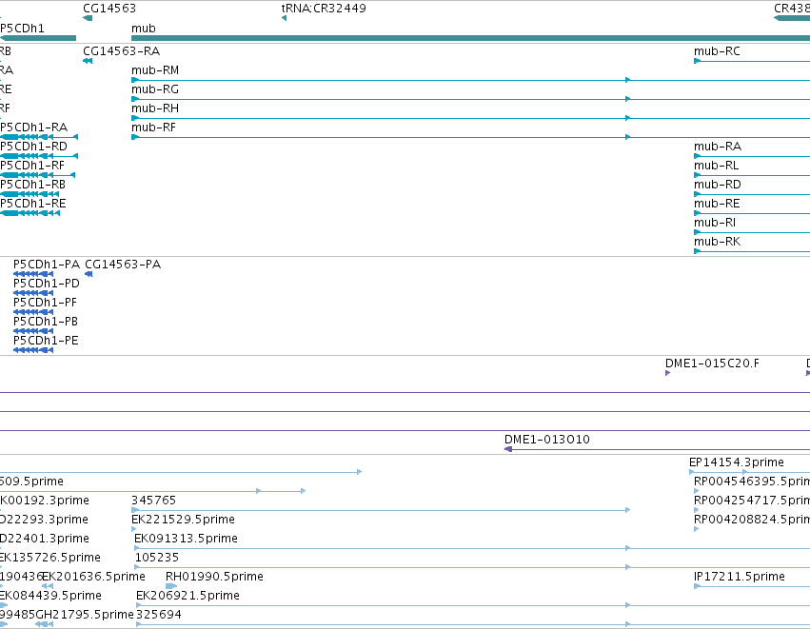Click the EK206921.5prime label
The height and width of the screenshot is (629, 810).
[188, 596]
